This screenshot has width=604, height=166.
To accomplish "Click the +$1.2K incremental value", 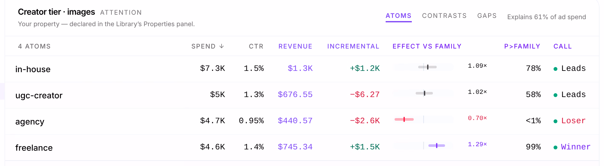I will (365, 68).
